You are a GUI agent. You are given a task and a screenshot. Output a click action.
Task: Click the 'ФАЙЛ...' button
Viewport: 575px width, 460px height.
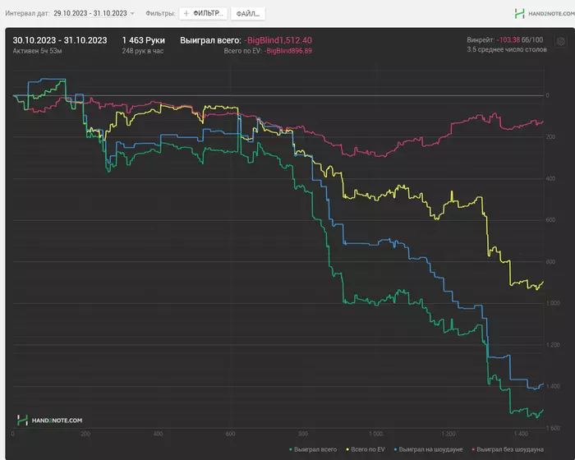point(247,14)
